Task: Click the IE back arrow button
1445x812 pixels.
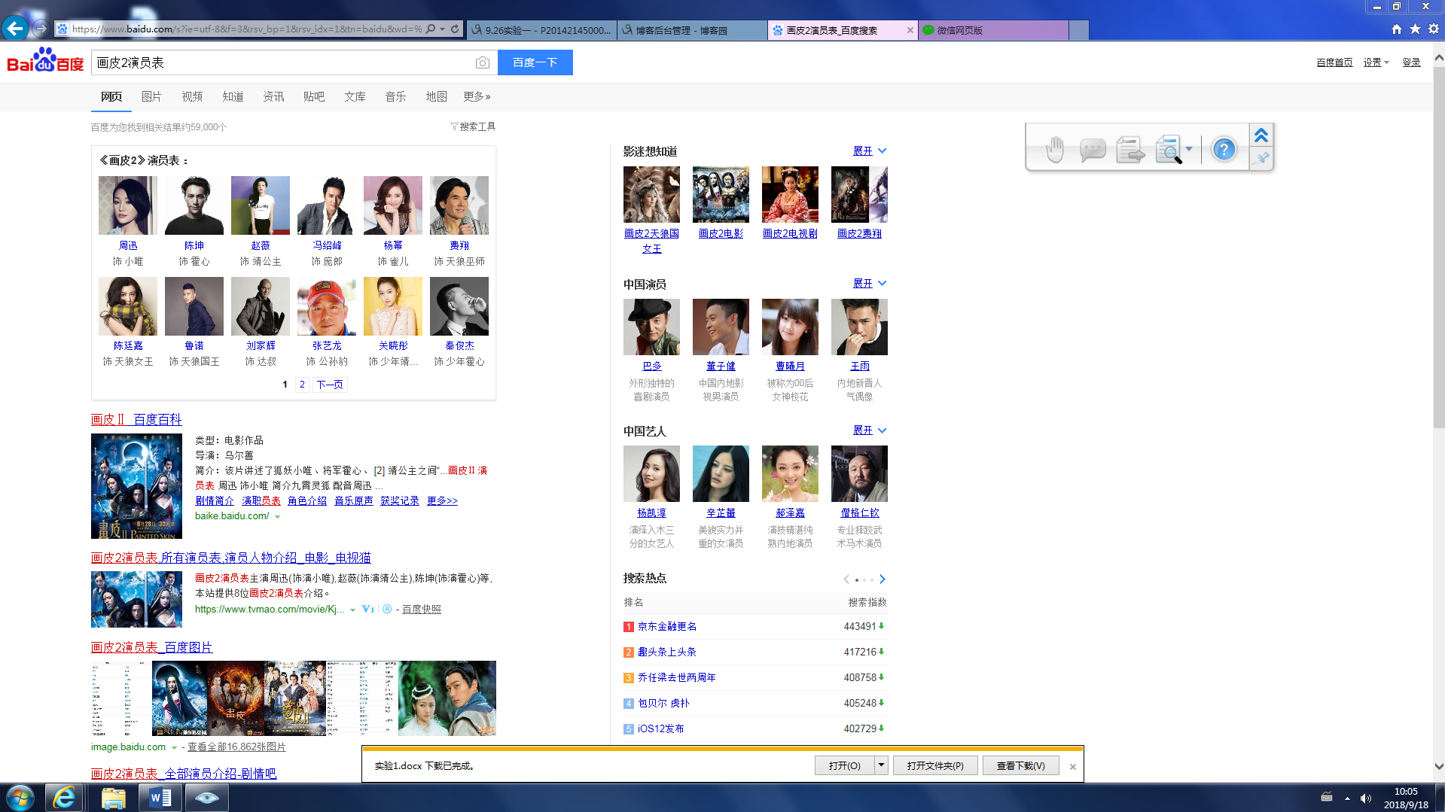Action: (15, 29)
